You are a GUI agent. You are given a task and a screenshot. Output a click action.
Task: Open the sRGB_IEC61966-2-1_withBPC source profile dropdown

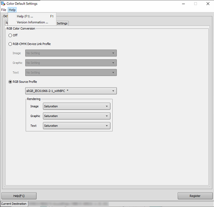click(x=71, y=91)
